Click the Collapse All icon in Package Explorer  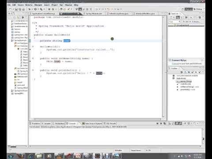[15, 17]
